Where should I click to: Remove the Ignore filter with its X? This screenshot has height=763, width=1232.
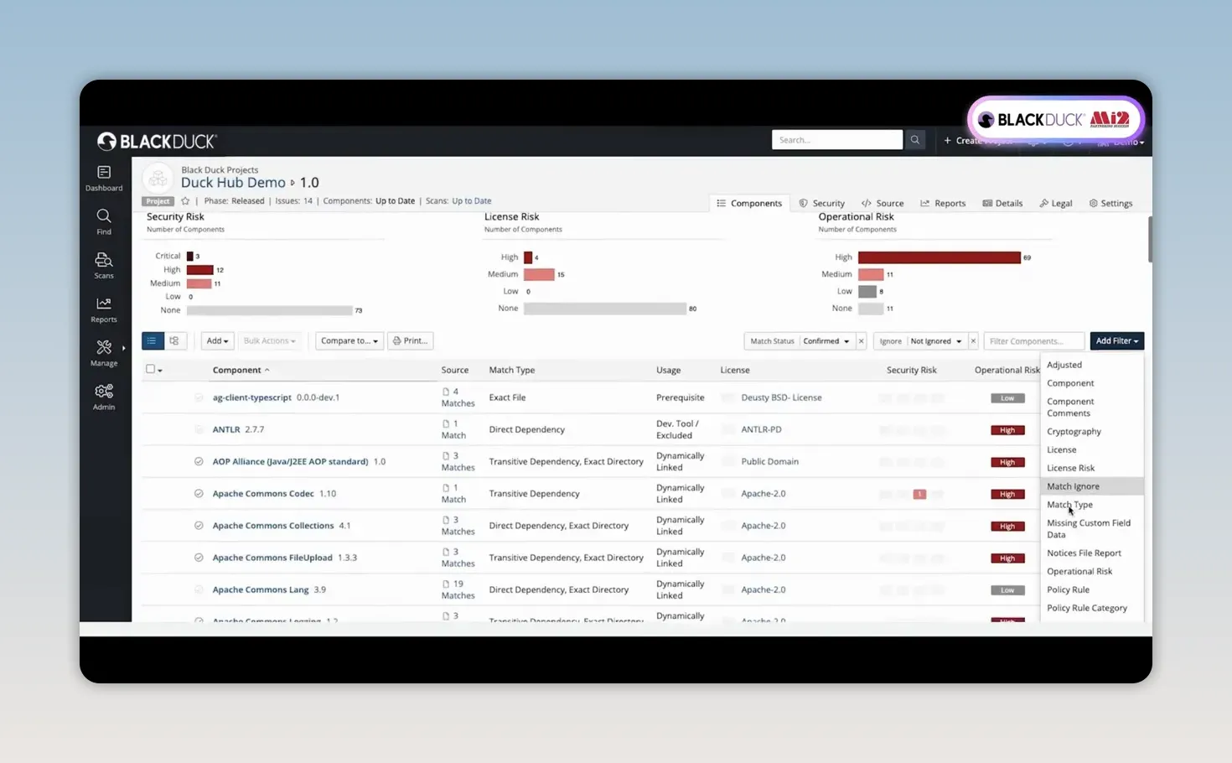(973, 341)
